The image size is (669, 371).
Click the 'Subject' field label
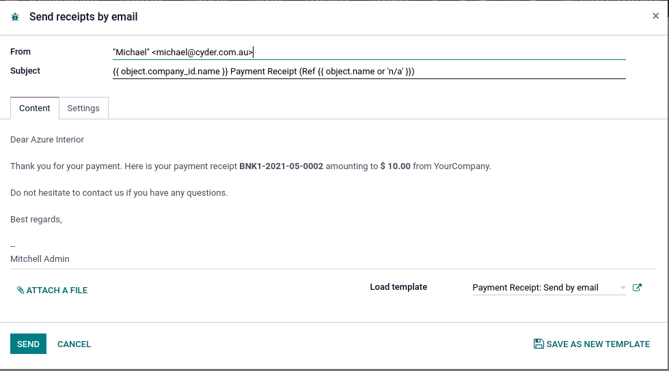tap(25, 71)
